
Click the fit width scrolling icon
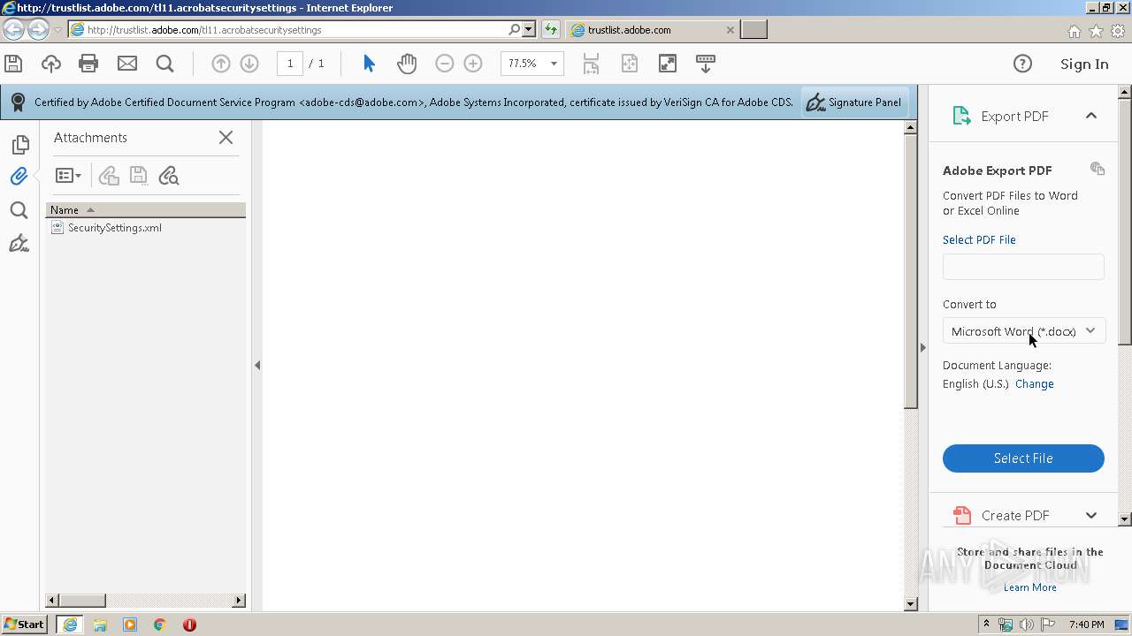[591, 64]
